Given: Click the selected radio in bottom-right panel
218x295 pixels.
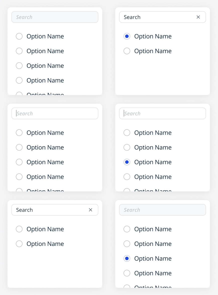Looking at the screenshot, I should (127, 258).
